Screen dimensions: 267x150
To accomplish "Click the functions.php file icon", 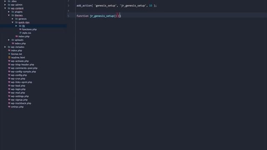I will click(20, 30).
